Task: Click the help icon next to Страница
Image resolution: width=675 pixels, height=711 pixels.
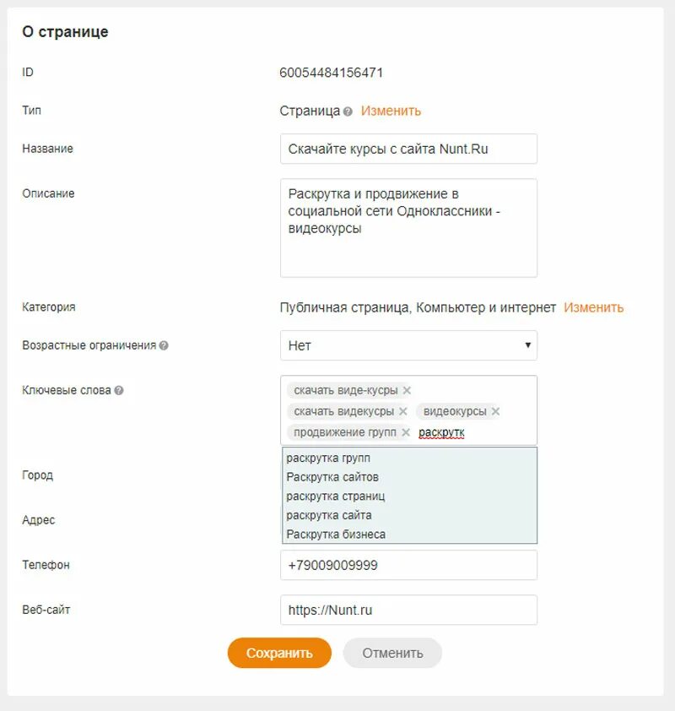Action: click(x=348, y=111)
